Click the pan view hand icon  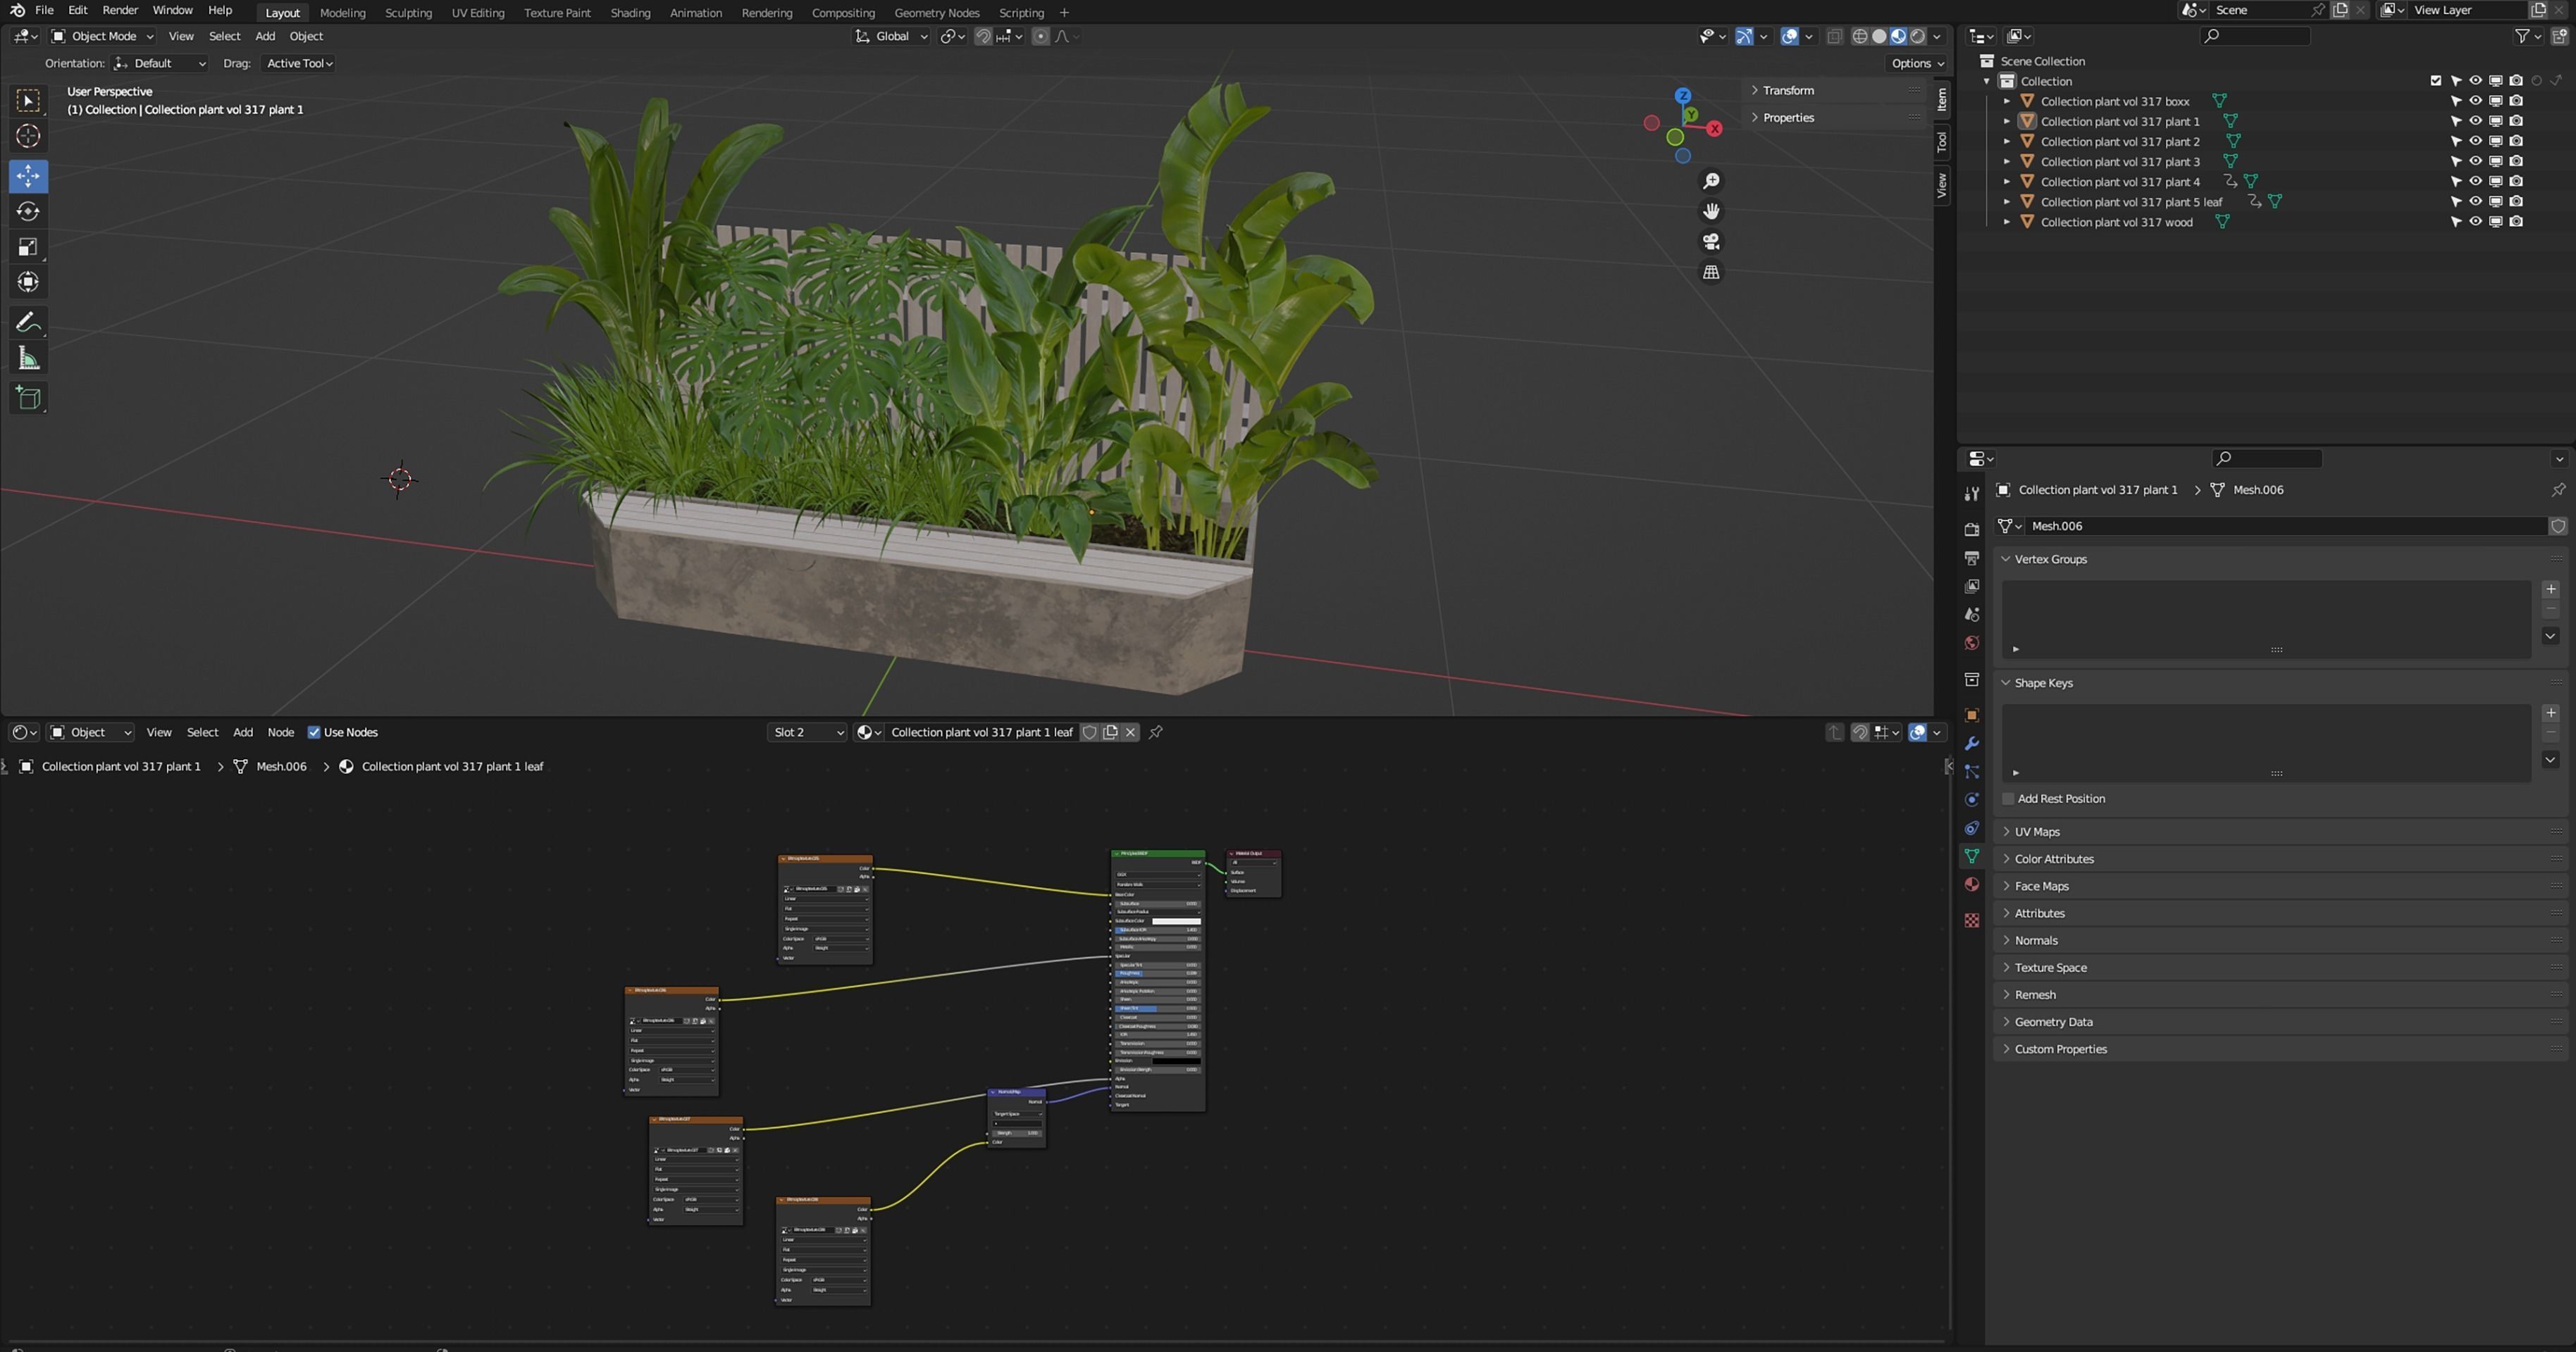pos(1711,211)
